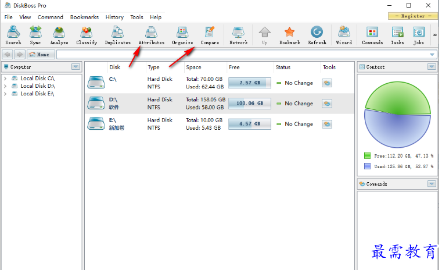The height and width of the screenshot is (270, 442).
Task: Navigate forward with right arrow
Action: (x=19, y=54)
